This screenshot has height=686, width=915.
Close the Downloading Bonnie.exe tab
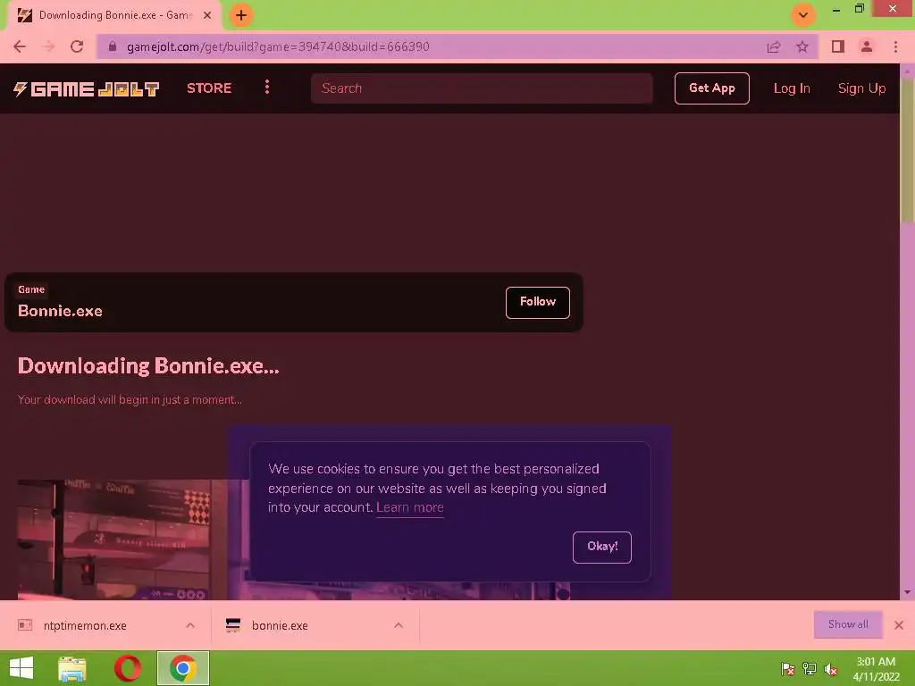(207, 15)
